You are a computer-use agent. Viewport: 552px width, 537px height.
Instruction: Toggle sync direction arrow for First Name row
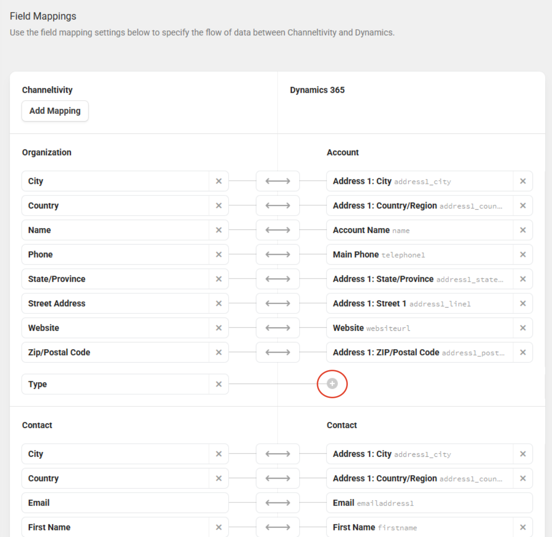278,527
